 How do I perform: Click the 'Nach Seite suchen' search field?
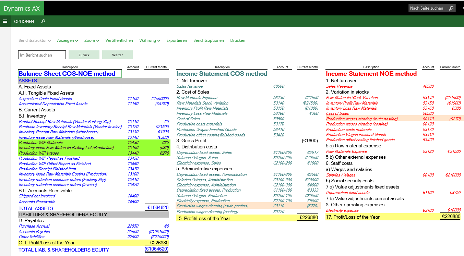[x=427, y=8]
